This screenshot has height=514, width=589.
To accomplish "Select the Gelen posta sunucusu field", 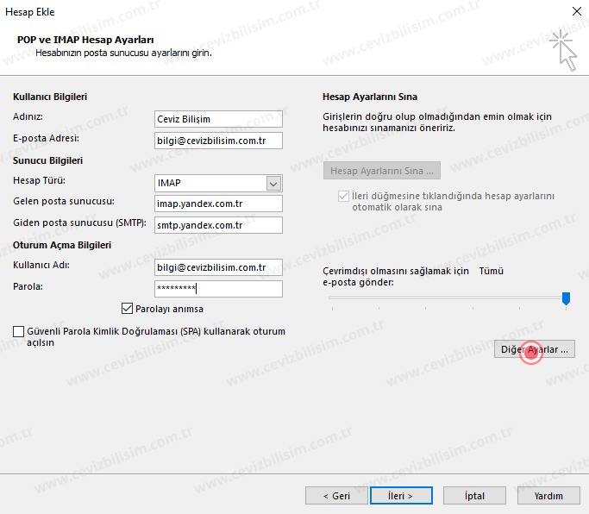I will pos(218,204).
